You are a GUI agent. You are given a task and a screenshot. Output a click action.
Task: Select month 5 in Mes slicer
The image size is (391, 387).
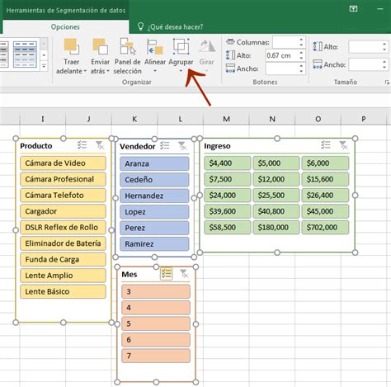pyautogui.click(x=156, y=323)
